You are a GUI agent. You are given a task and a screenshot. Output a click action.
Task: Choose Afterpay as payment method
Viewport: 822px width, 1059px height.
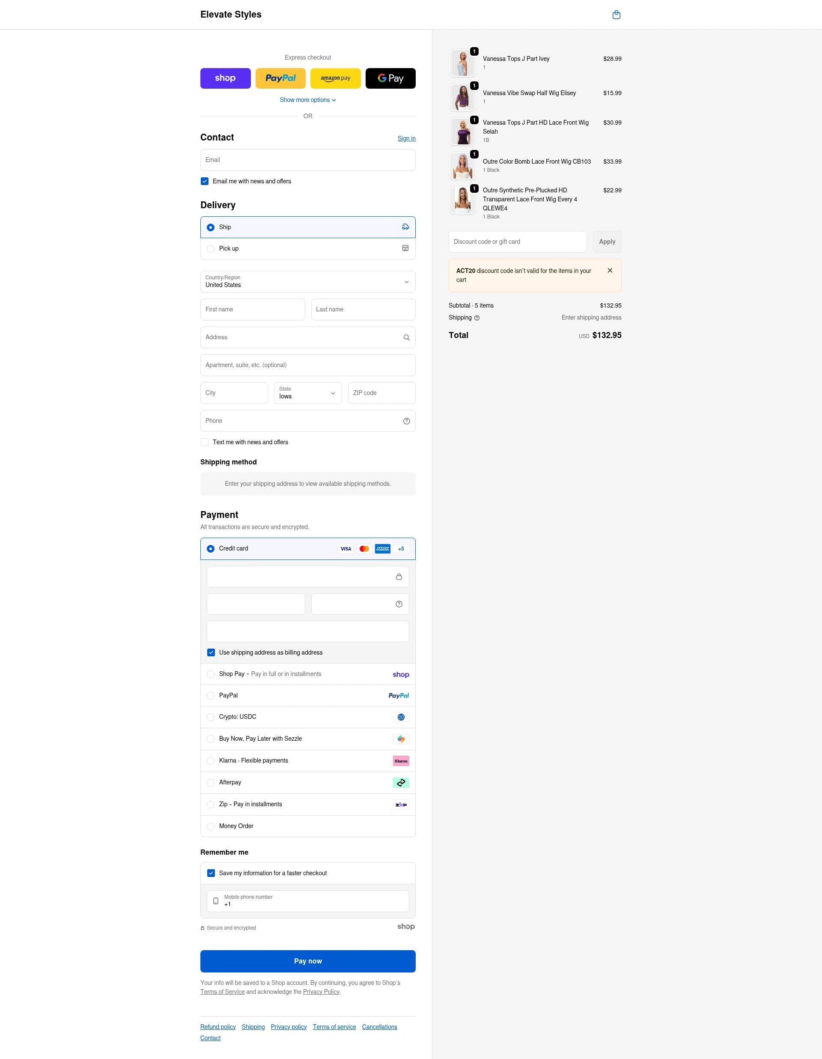[x=211, y=782]
